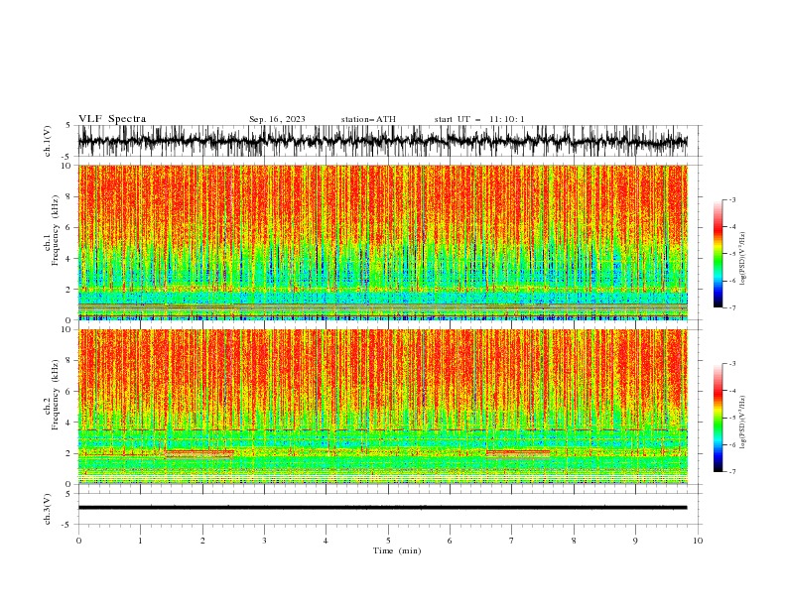Click the "-7" tick on ch.2 colorbar

click(x=732, y=471)
